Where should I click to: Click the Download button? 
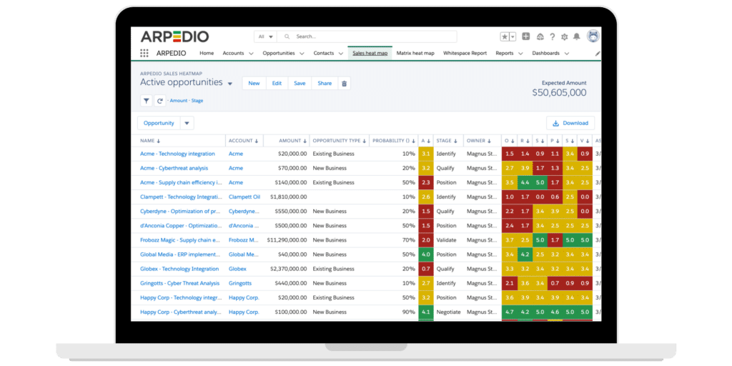pyautogui.click(x=570, y=123)
